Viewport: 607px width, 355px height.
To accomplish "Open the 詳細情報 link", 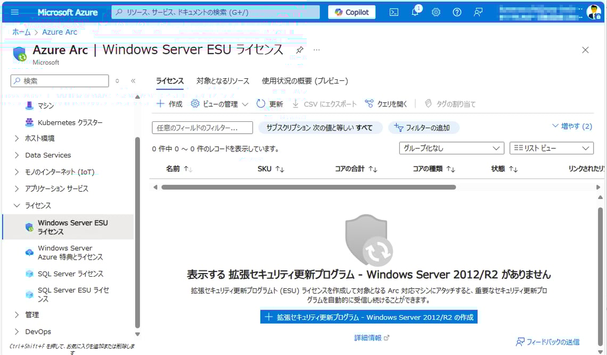I will (367, 336).
